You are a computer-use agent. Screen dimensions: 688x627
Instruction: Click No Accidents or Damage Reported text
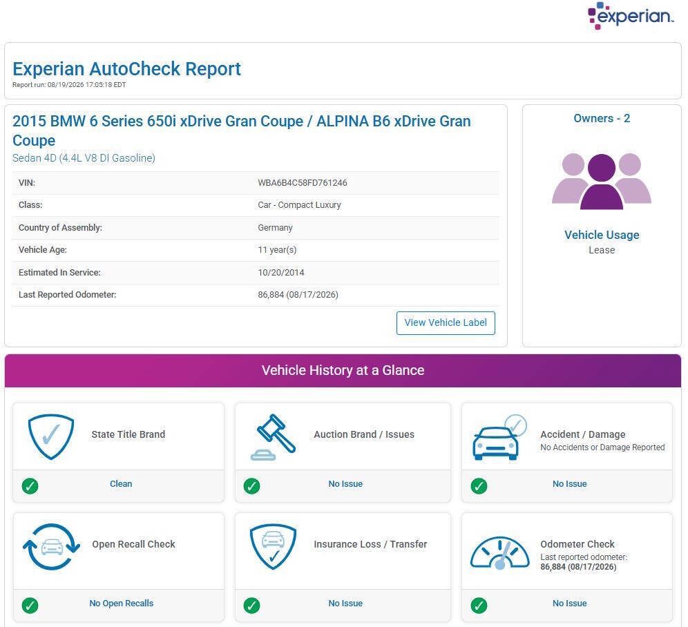point(602,447)
